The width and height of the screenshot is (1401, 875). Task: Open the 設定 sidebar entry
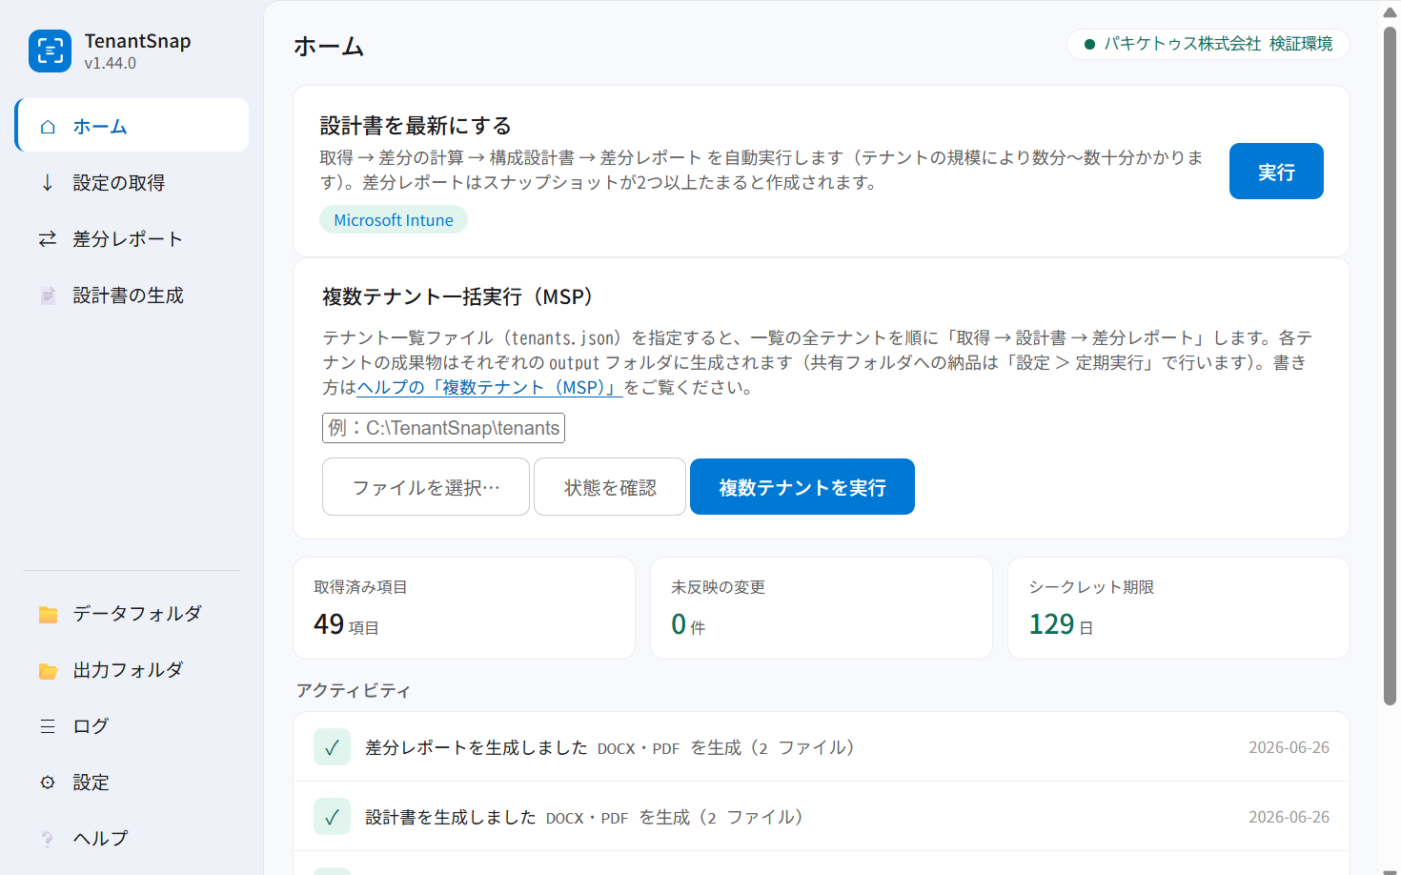(x=132, y=783)
